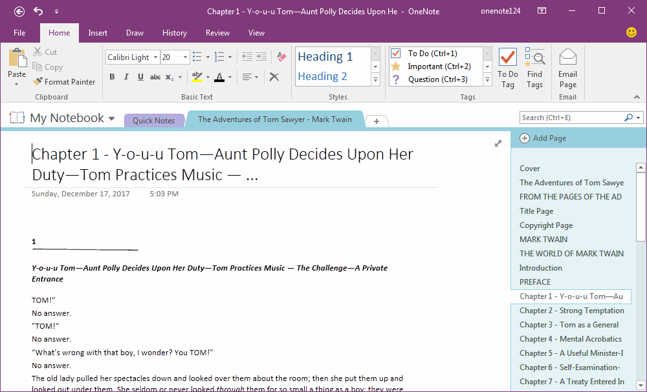This screenshot has height=392, width=647.
Task: Click the Undo icon in title bar
Action: (38, 12)
